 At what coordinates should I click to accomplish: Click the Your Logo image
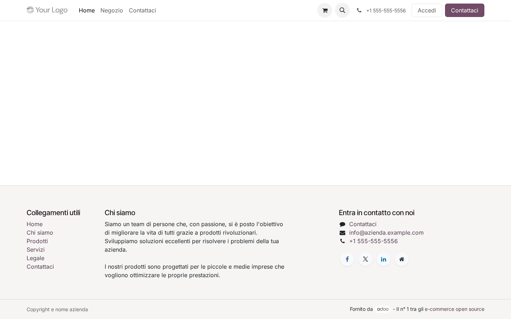click(47, 10)
